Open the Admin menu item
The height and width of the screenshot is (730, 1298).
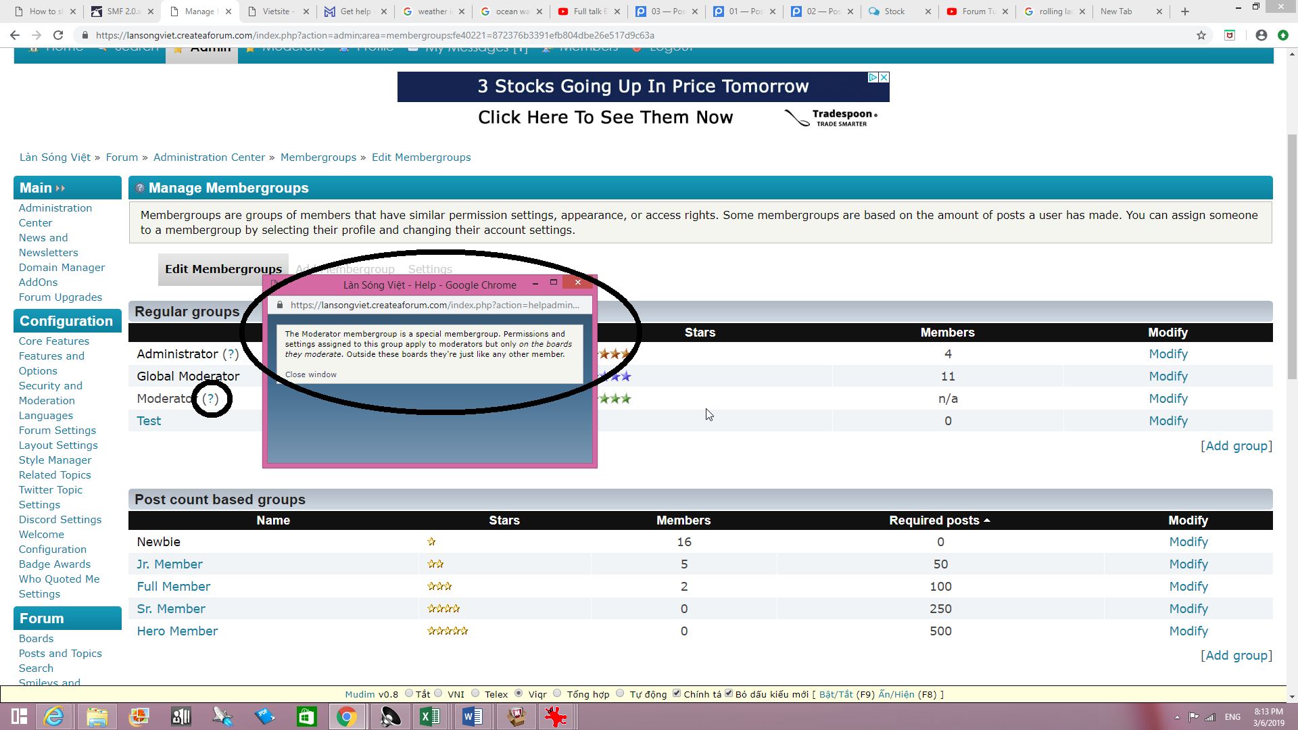pyautogui.click(x=201, y=53)
